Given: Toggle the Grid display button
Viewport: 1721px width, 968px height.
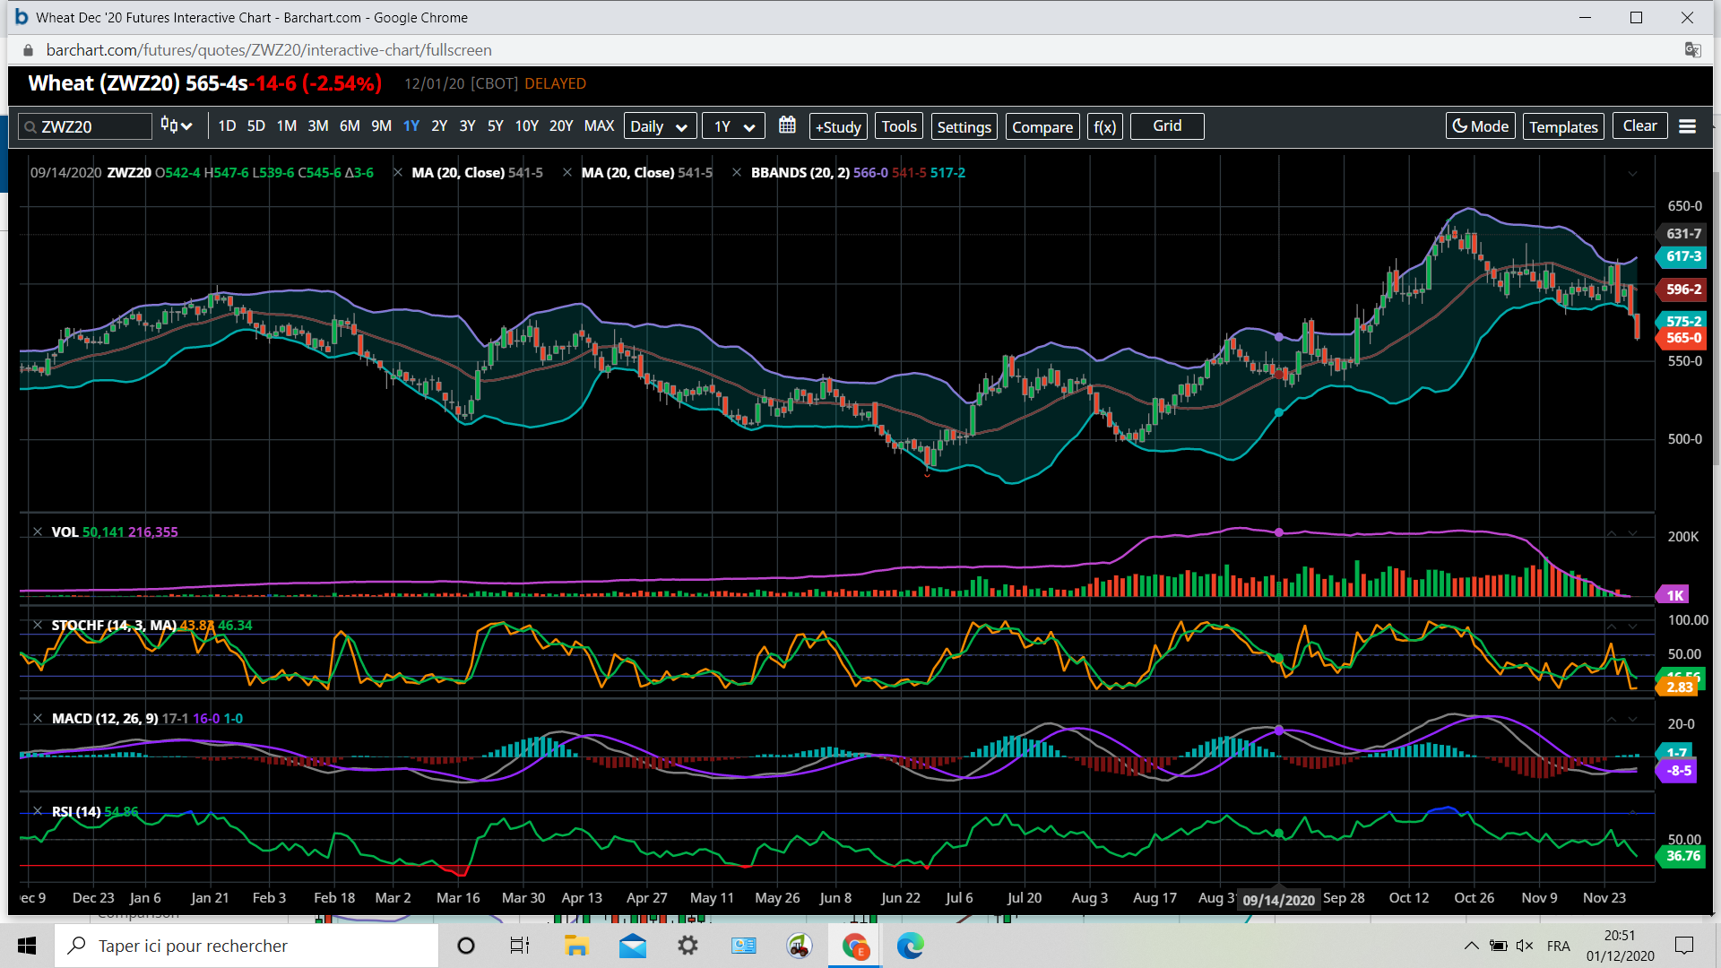Looking at the screenshot, I should [x=1166, y=126].
